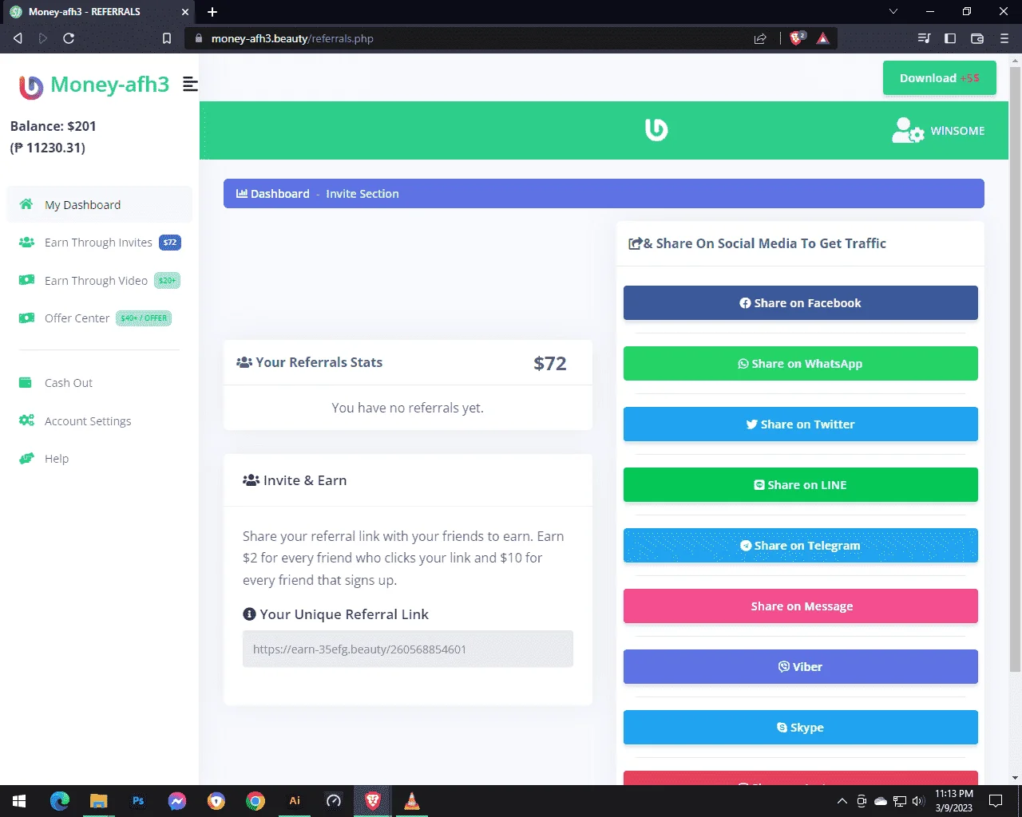Click the Brave Rewards triangle icon
Screen dimensions: 1022x817
coord(823,38)
